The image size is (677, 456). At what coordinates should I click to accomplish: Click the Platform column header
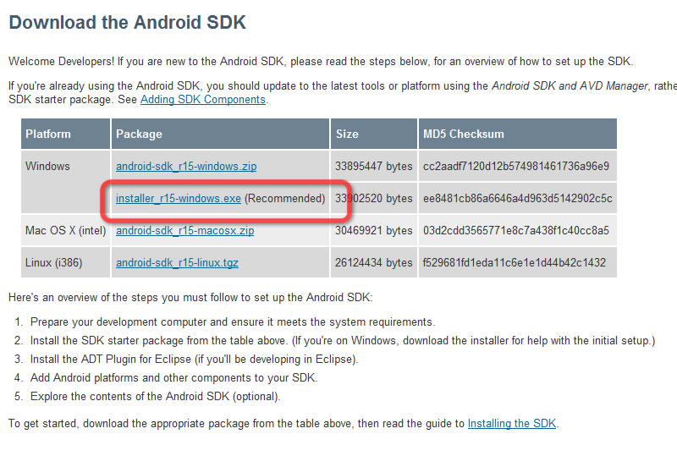[x=66, y=134]
